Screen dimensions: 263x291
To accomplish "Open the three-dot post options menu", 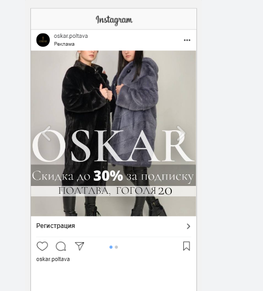I will (187, 40).
